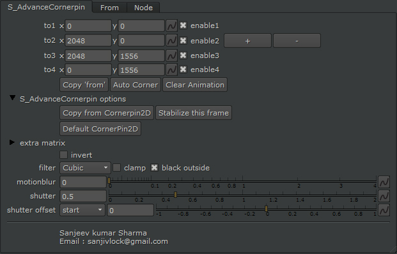Click the Auto Corner button
397x254 pixels.
coord(136,85)
